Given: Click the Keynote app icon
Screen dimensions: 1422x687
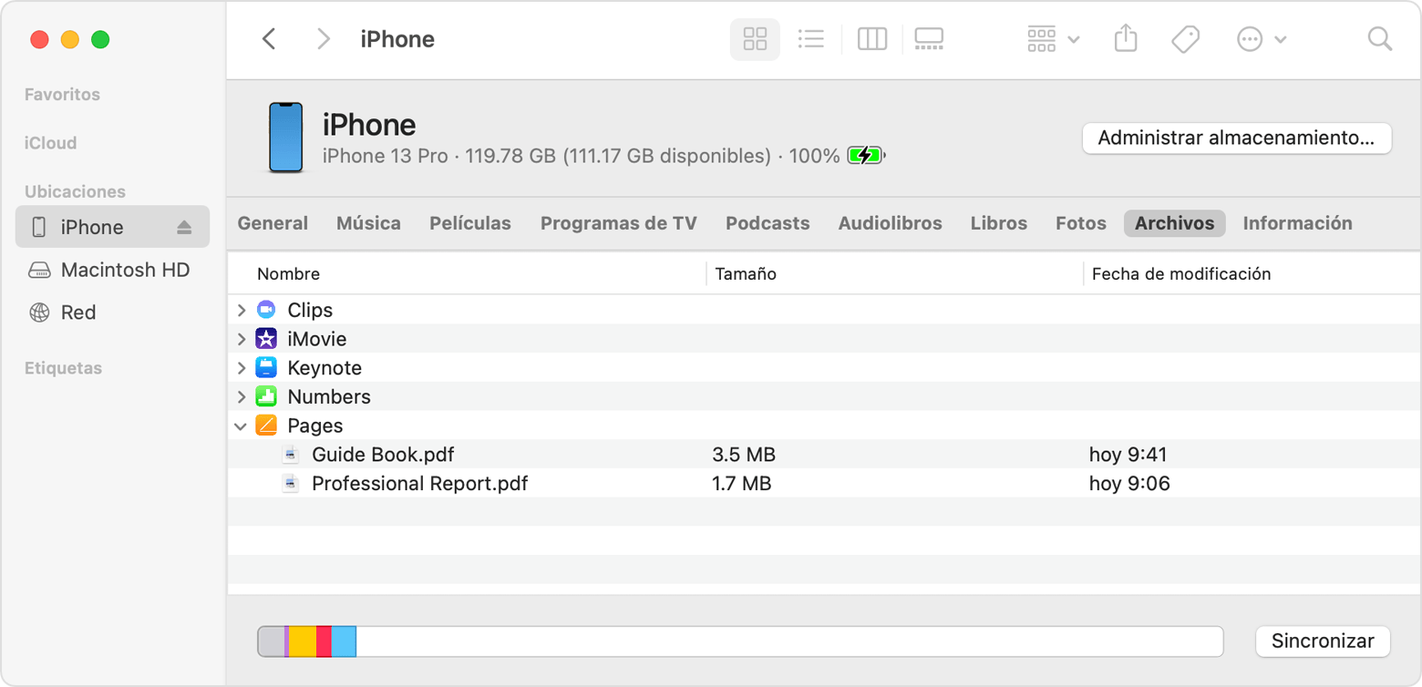Looking at the screenshot, I should point(266,368).
